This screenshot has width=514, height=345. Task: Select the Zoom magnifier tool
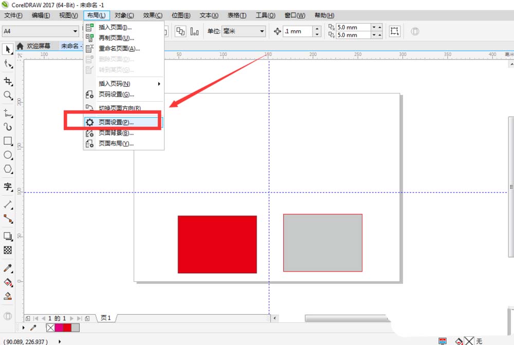click(x=8, y=95)
